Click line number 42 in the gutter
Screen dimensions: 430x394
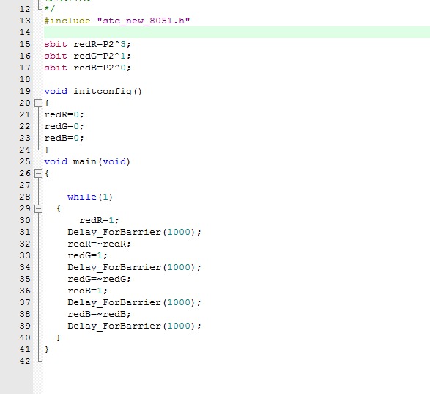(25, 361)
